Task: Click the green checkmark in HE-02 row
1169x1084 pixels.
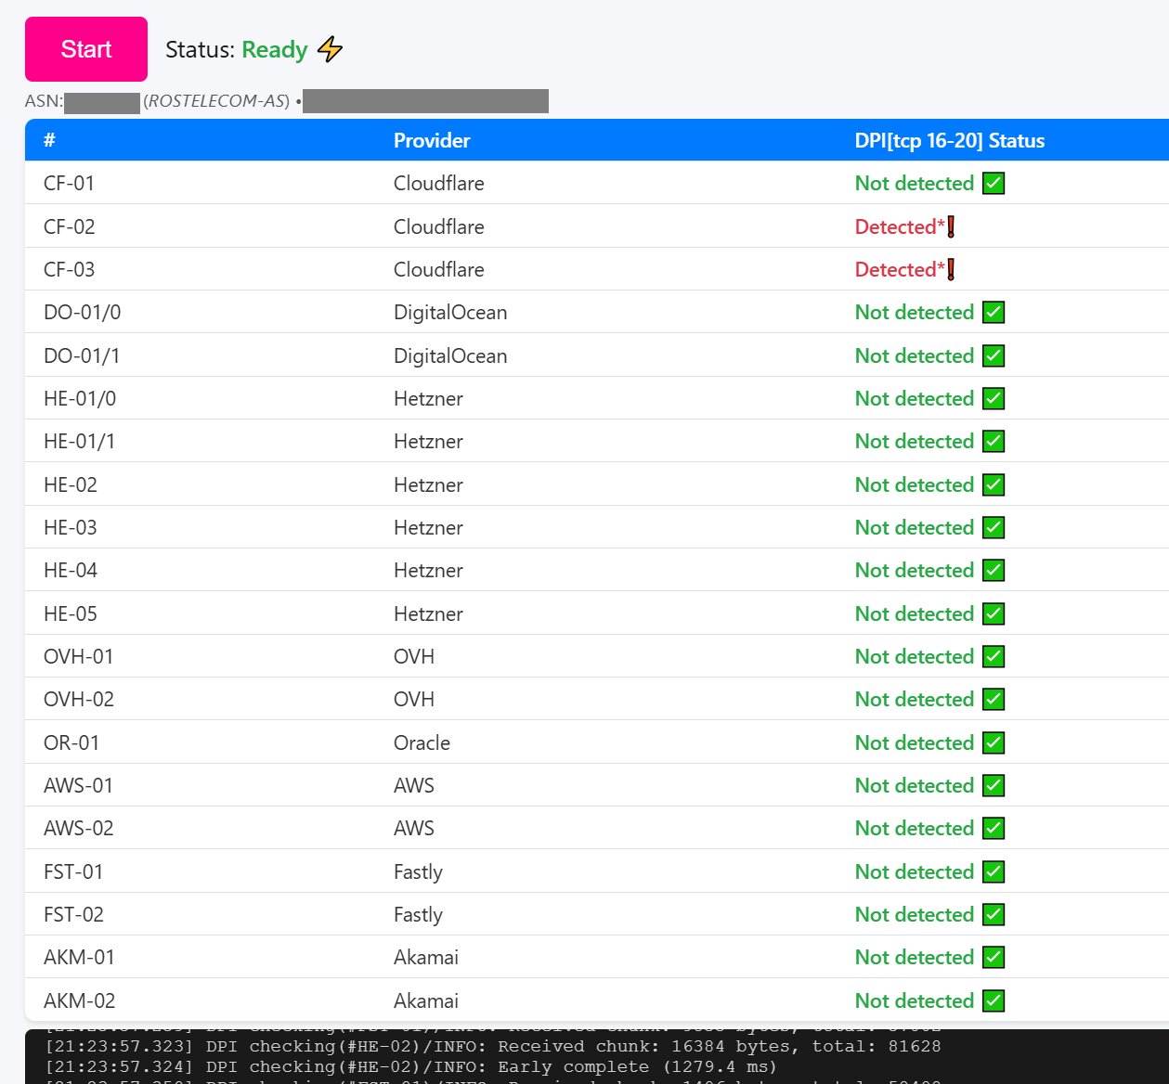Action: [x=994, y=485]
